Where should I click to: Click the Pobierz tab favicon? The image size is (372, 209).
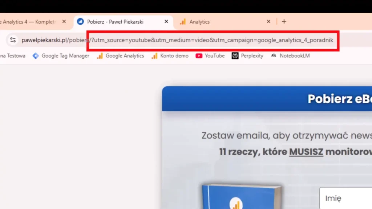click(x=80, y=21)
